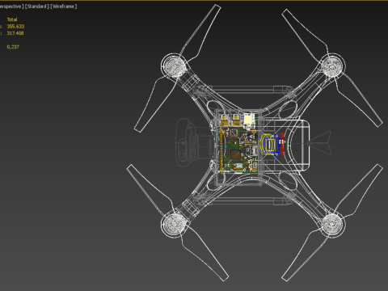The image size is (388, 291).
Task: Click the polygon count value 355.633
Action: click(15, 27)
